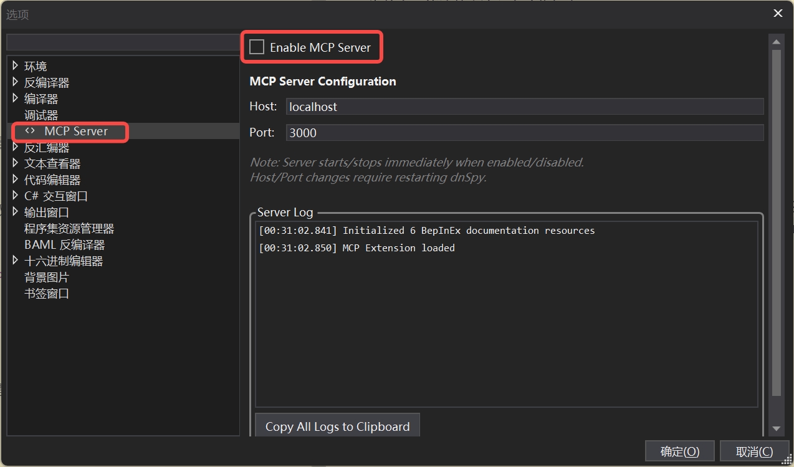Click the scrollbar down arrow
794x467 pixels.
(x=776, y=428)
